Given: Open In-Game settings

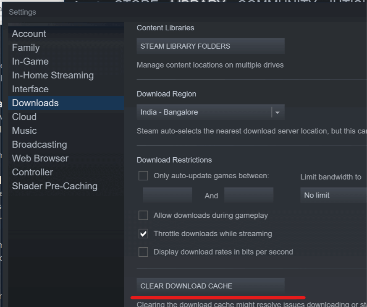Looking at the screenshot, I should pos(30,61).
